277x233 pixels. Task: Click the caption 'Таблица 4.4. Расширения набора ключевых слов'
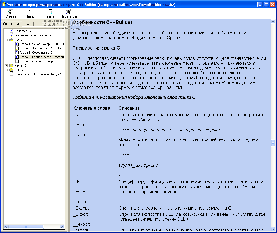click(x=134, y=98)
